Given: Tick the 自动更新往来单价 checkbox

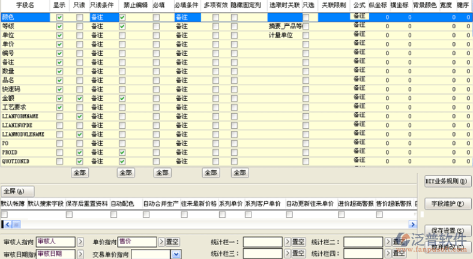Looking at the screenshot, I should point(289,215).
